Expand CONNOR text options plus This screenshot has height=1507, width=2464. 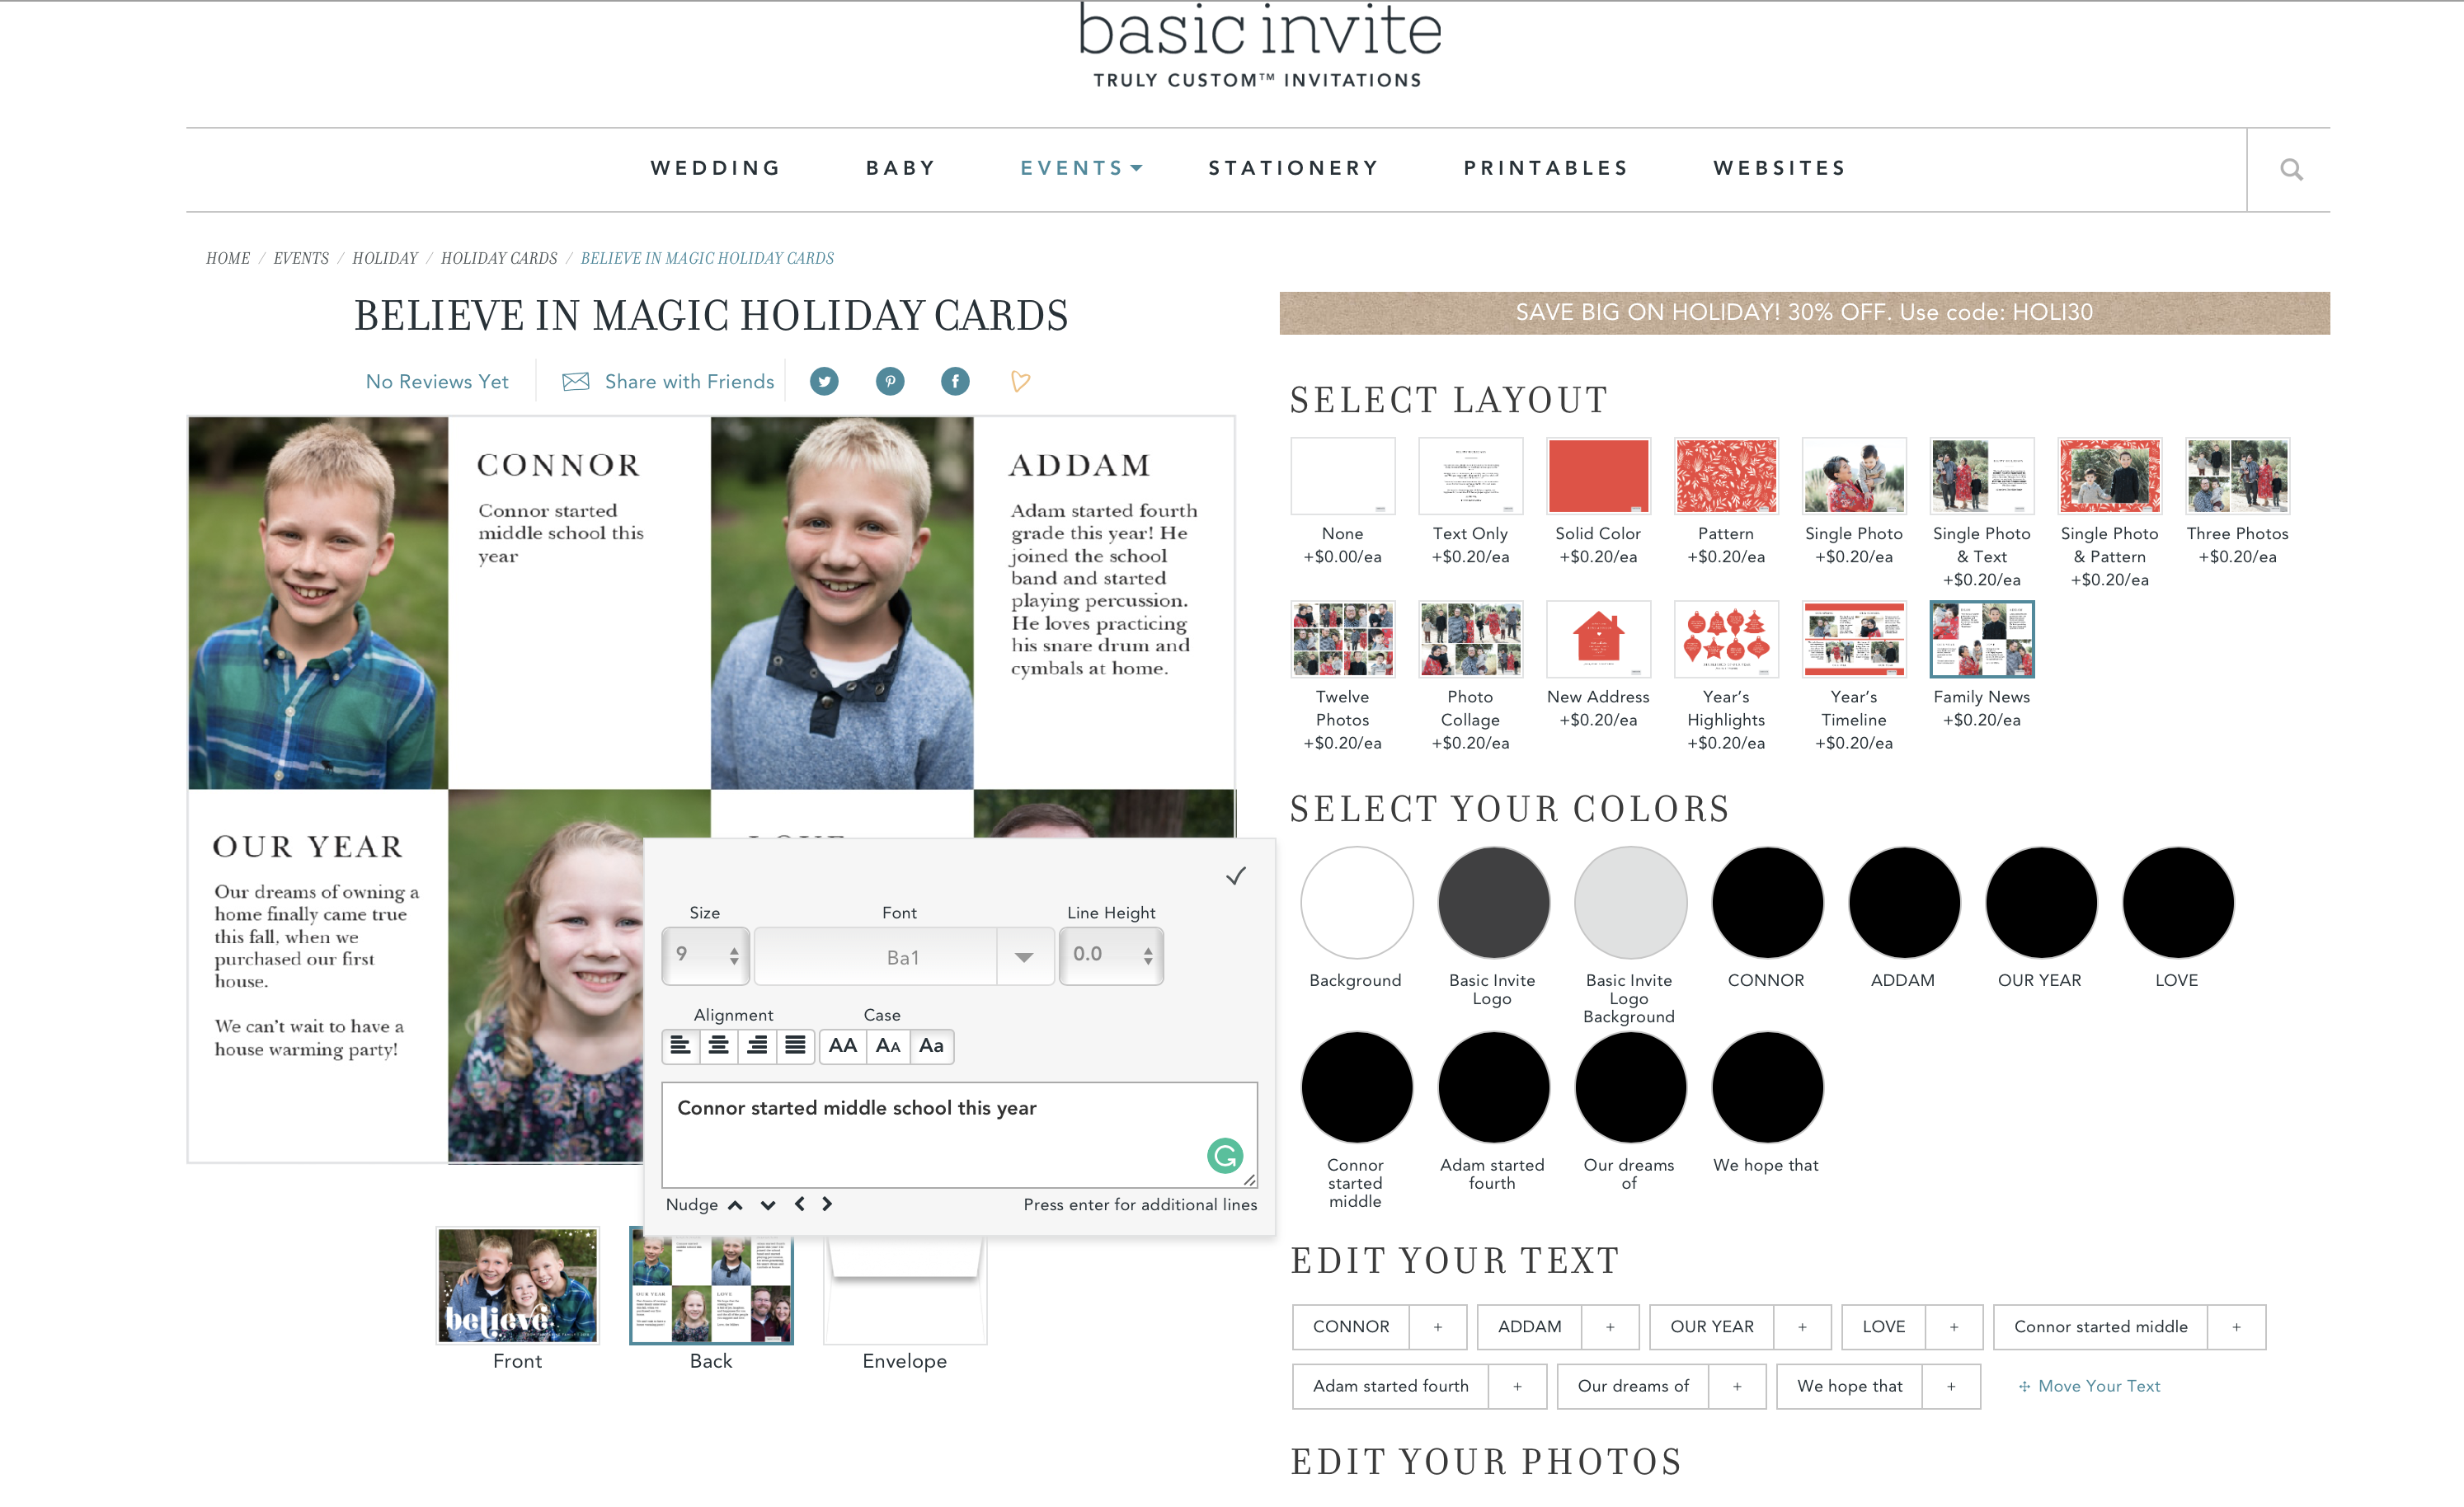click(x=1438, y=1327)
